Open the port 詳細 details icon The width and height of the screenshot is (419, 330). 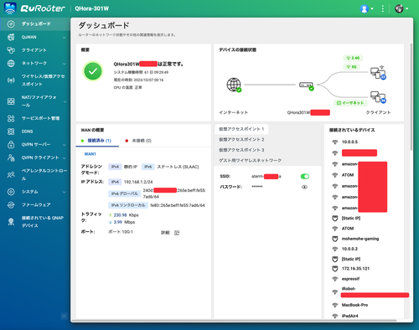tap(177, 233)
